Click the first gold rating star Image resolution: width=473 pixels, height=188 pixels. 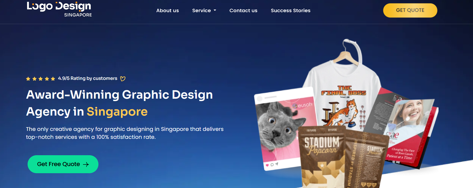click(28, 79)
